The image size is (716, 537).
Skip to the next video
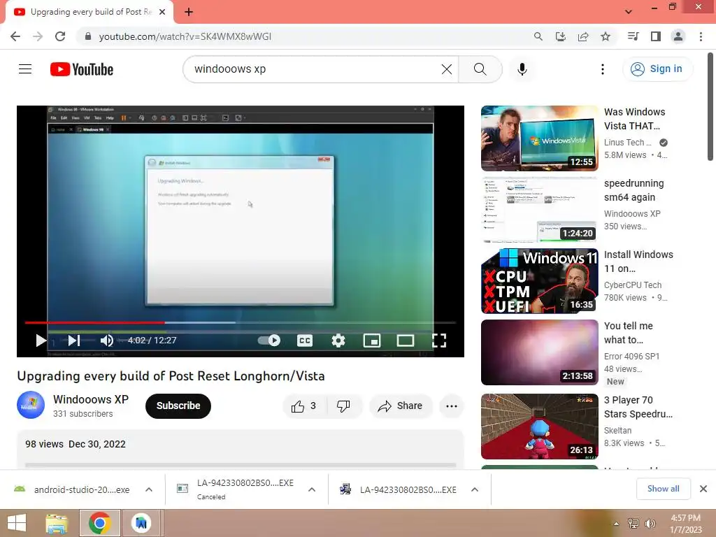click(x=74, y=341)
